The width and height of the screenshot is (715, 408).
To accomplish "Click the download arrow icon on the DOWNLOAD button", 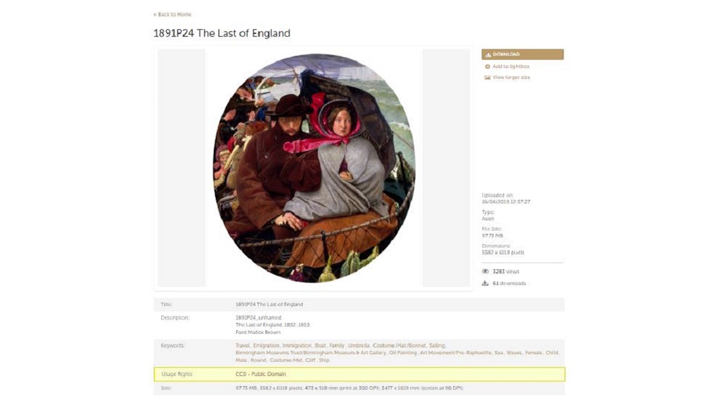I will [488, 54].
